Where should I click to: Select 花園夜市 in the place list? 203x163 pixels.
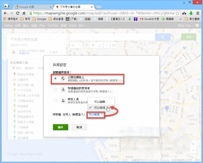pyautogui.click(x=23, y=80)
